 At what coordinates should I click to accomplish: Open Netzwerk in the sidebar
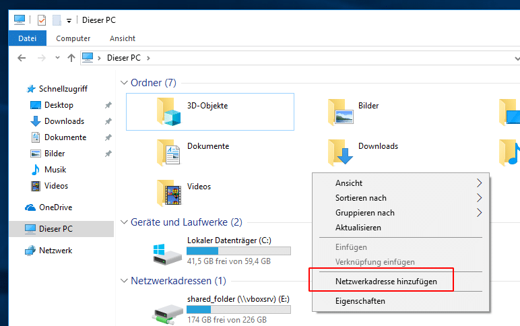pyautogui.click(x=55, y=251)
